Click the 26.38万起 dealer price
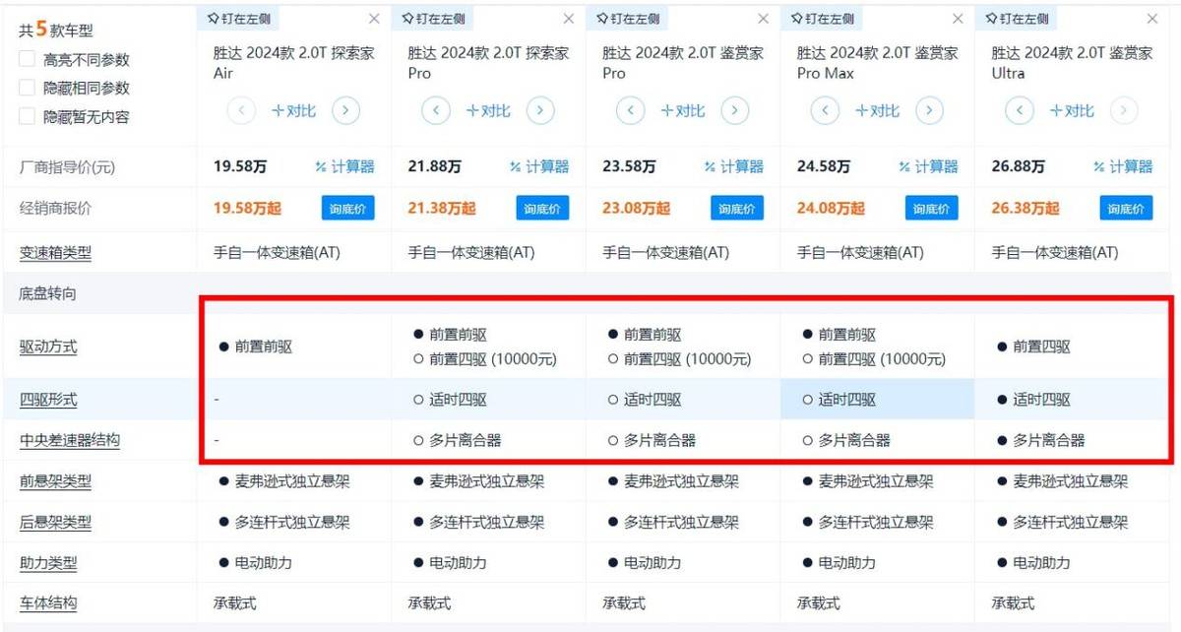1181x632 pixels. coord(1026,209)
